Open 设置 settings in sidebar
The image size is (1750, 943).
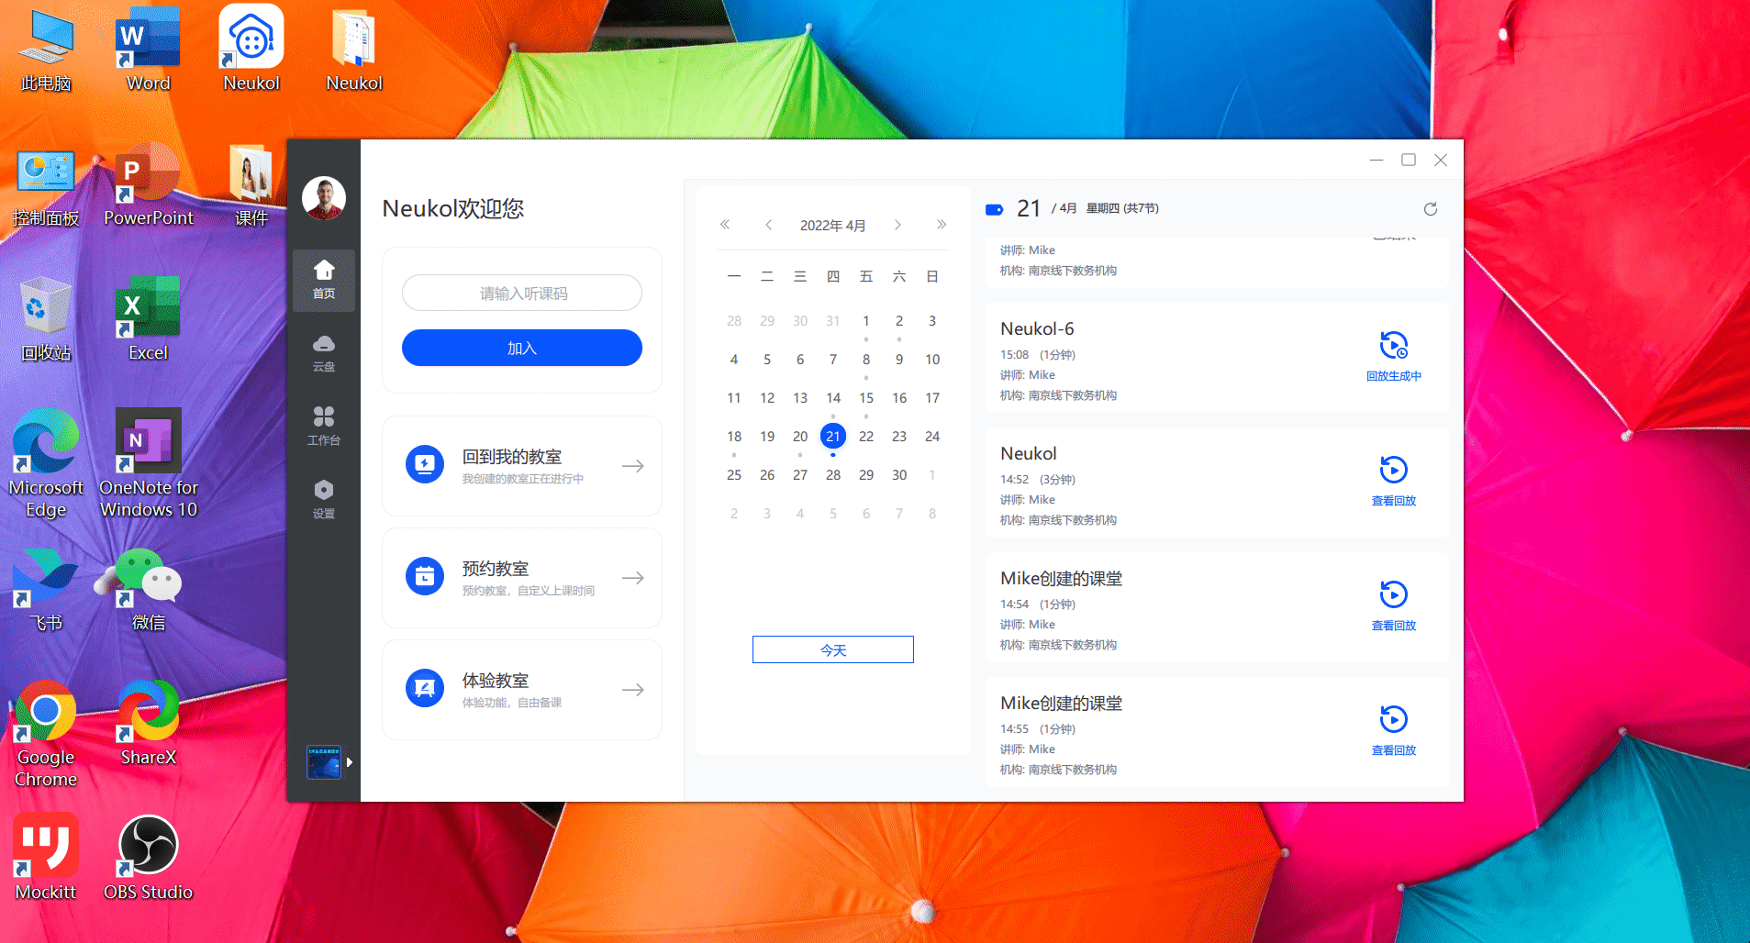pos(324,500)
